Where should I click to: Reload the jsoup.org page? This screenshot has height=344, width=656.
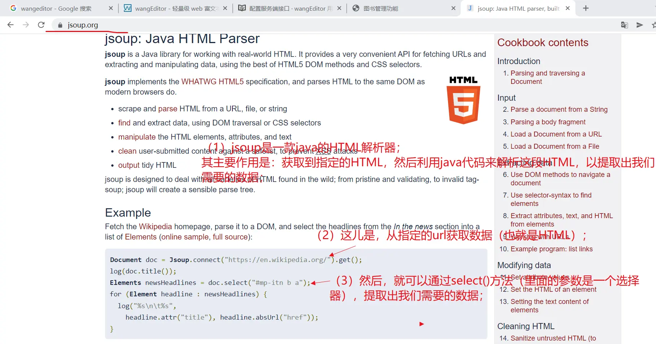click(41, 25)
